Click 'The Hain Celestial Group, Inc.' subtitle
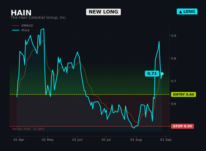This screenshot has width=206, height=151. [x=39, y=18]
